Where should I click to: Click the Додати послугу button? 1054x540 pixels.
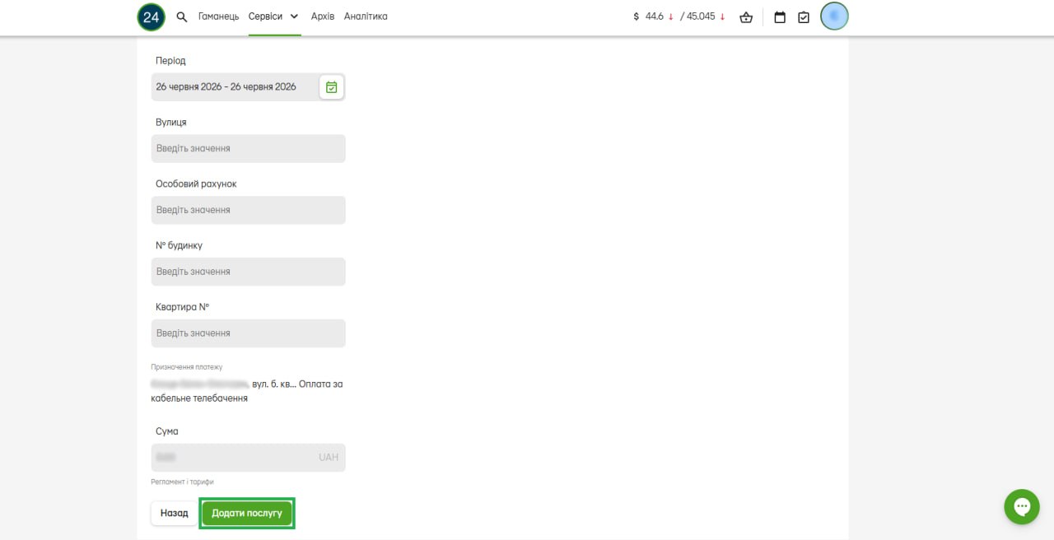click(x=247, y=513)
